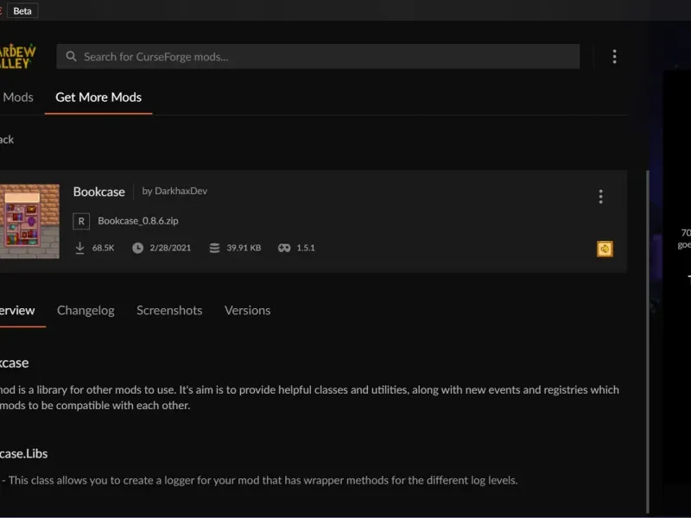691x518 pixels.
Task: Click the R release type badge
Action: pos(81,221)
